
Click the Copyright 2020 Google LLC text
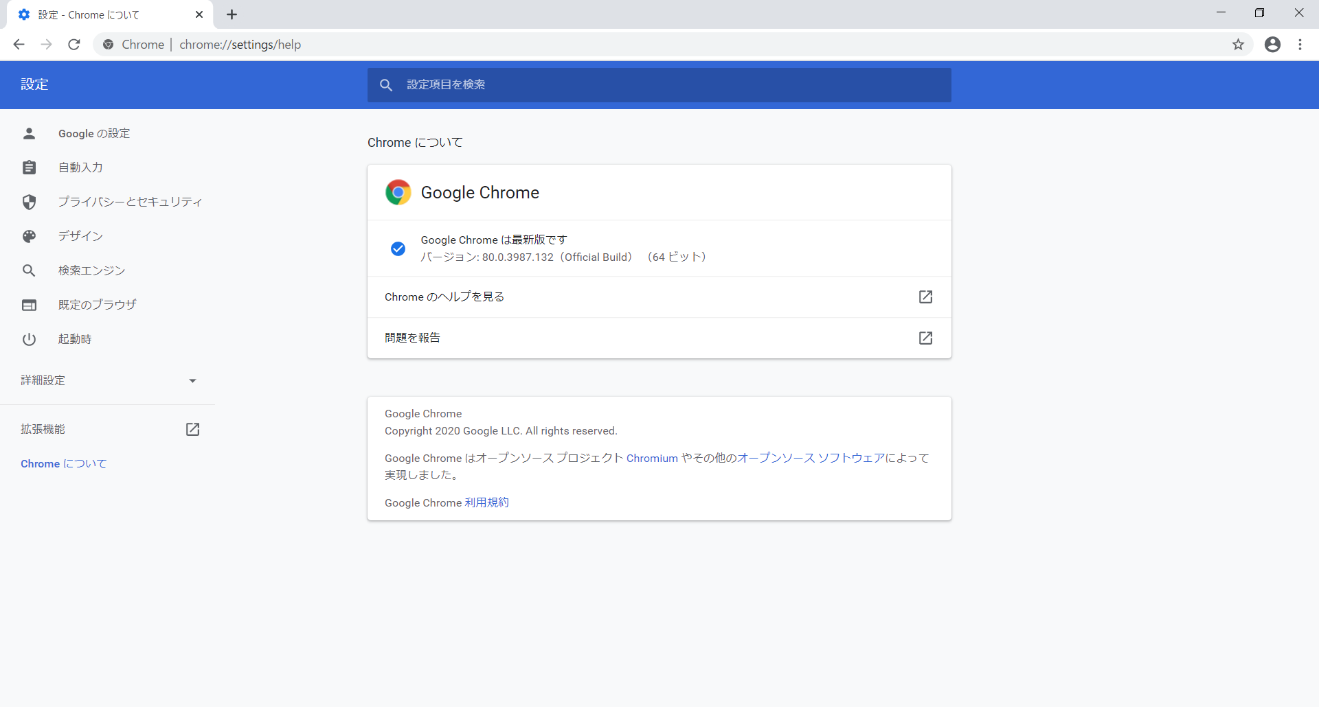[x=501, y=431]
